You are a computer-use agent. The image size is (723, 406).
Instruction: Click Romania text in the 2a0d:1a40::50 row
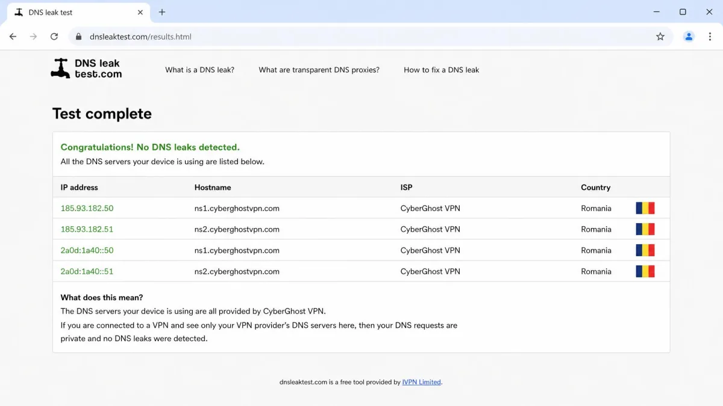coord(596,250)
